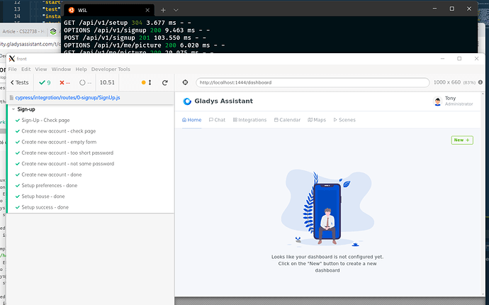
Task: Open the Maps tab
Action: coord(317,120)
